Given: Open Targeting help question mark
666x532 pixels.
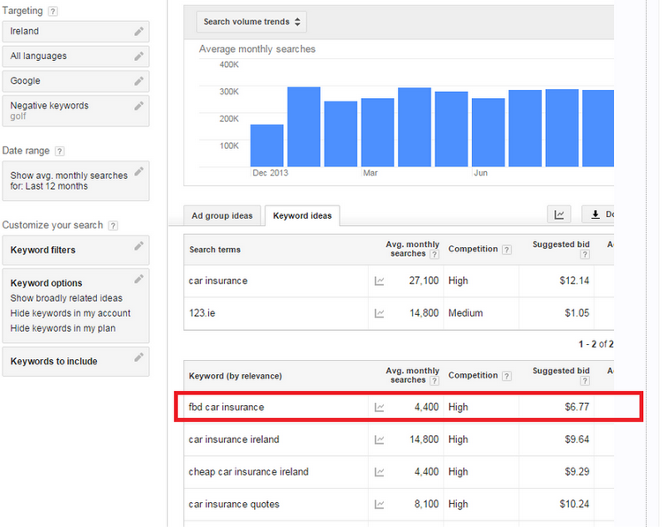Looking at the screenshot, I should [53, 11].
